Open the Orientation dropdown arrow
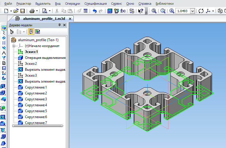Screen dimensions: 226x148 tap(213, 11)
